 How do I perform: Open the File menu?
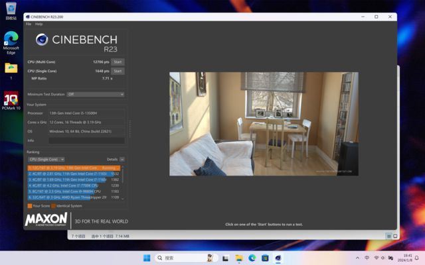(x=29, y=24)
